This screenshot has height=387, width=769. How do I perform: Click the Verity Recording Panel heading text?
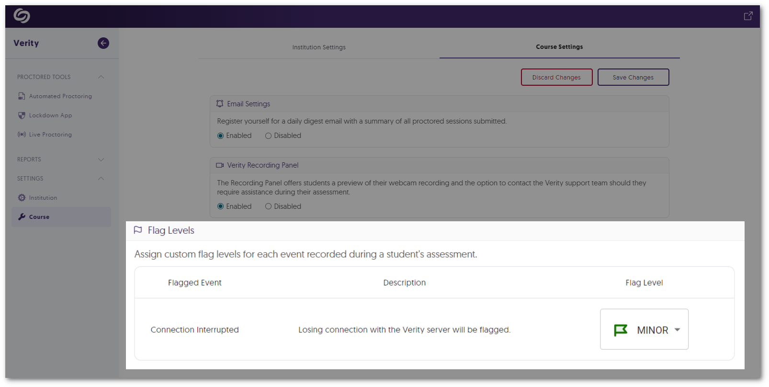[x=263, y=165]
